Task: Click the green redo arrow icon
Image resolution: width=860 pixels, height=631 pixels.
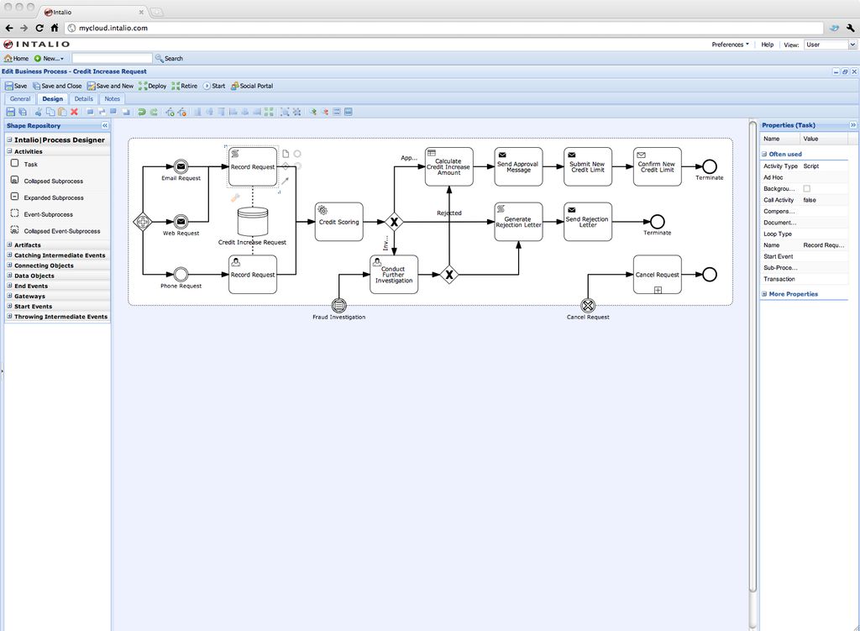Action: point(154,112)
